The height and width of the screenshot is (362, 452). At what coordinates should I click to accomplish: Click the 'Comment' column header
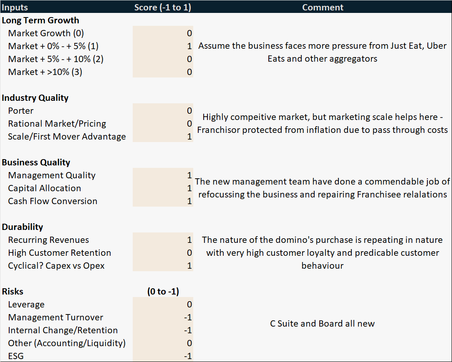click(x=323, y=7)
